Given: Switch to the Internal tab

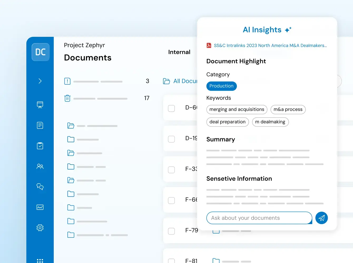Looking at the screenshot, I should (179, 52).
